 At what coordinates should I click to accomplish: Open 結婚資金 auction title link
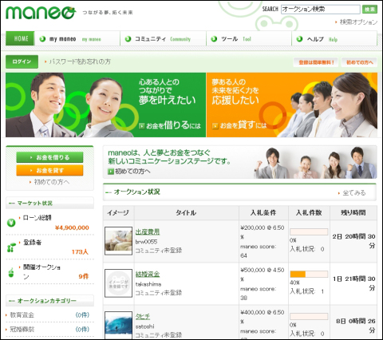[148, 274]
